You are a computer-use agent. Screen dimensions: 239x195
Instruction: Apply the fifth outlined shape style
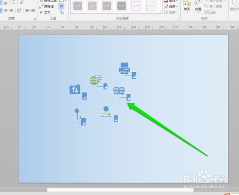[136, 6]
